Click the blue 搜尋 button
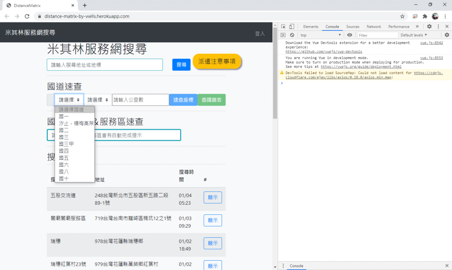This screenshot has height=270, width=452. click(181, 64)
